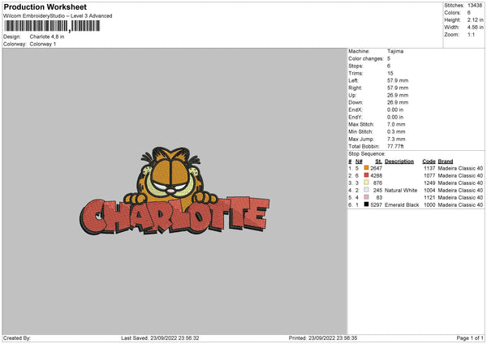Click the Wilcom EmbroideryStudio Level 3 Advanced text
The width and height of the screenshot is (487, 344).
[58, 16]
